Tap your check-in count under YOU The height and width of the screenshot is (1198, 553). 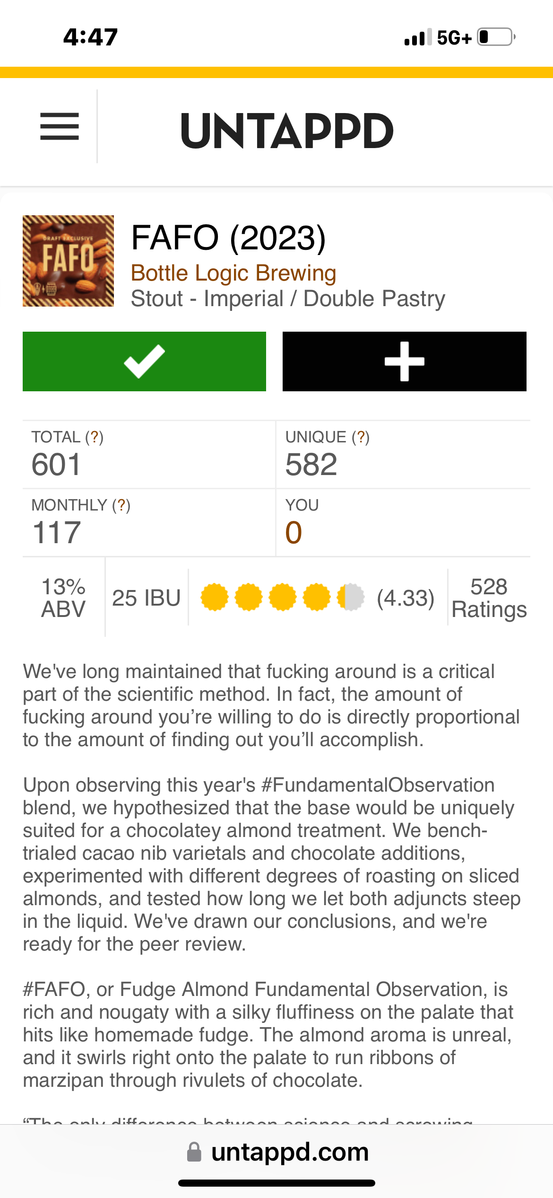[x=294, y=532]
